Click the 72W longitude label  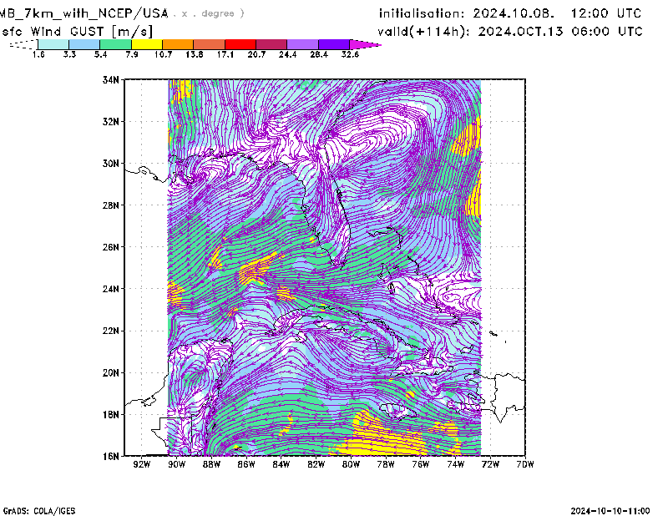(490, 464)
